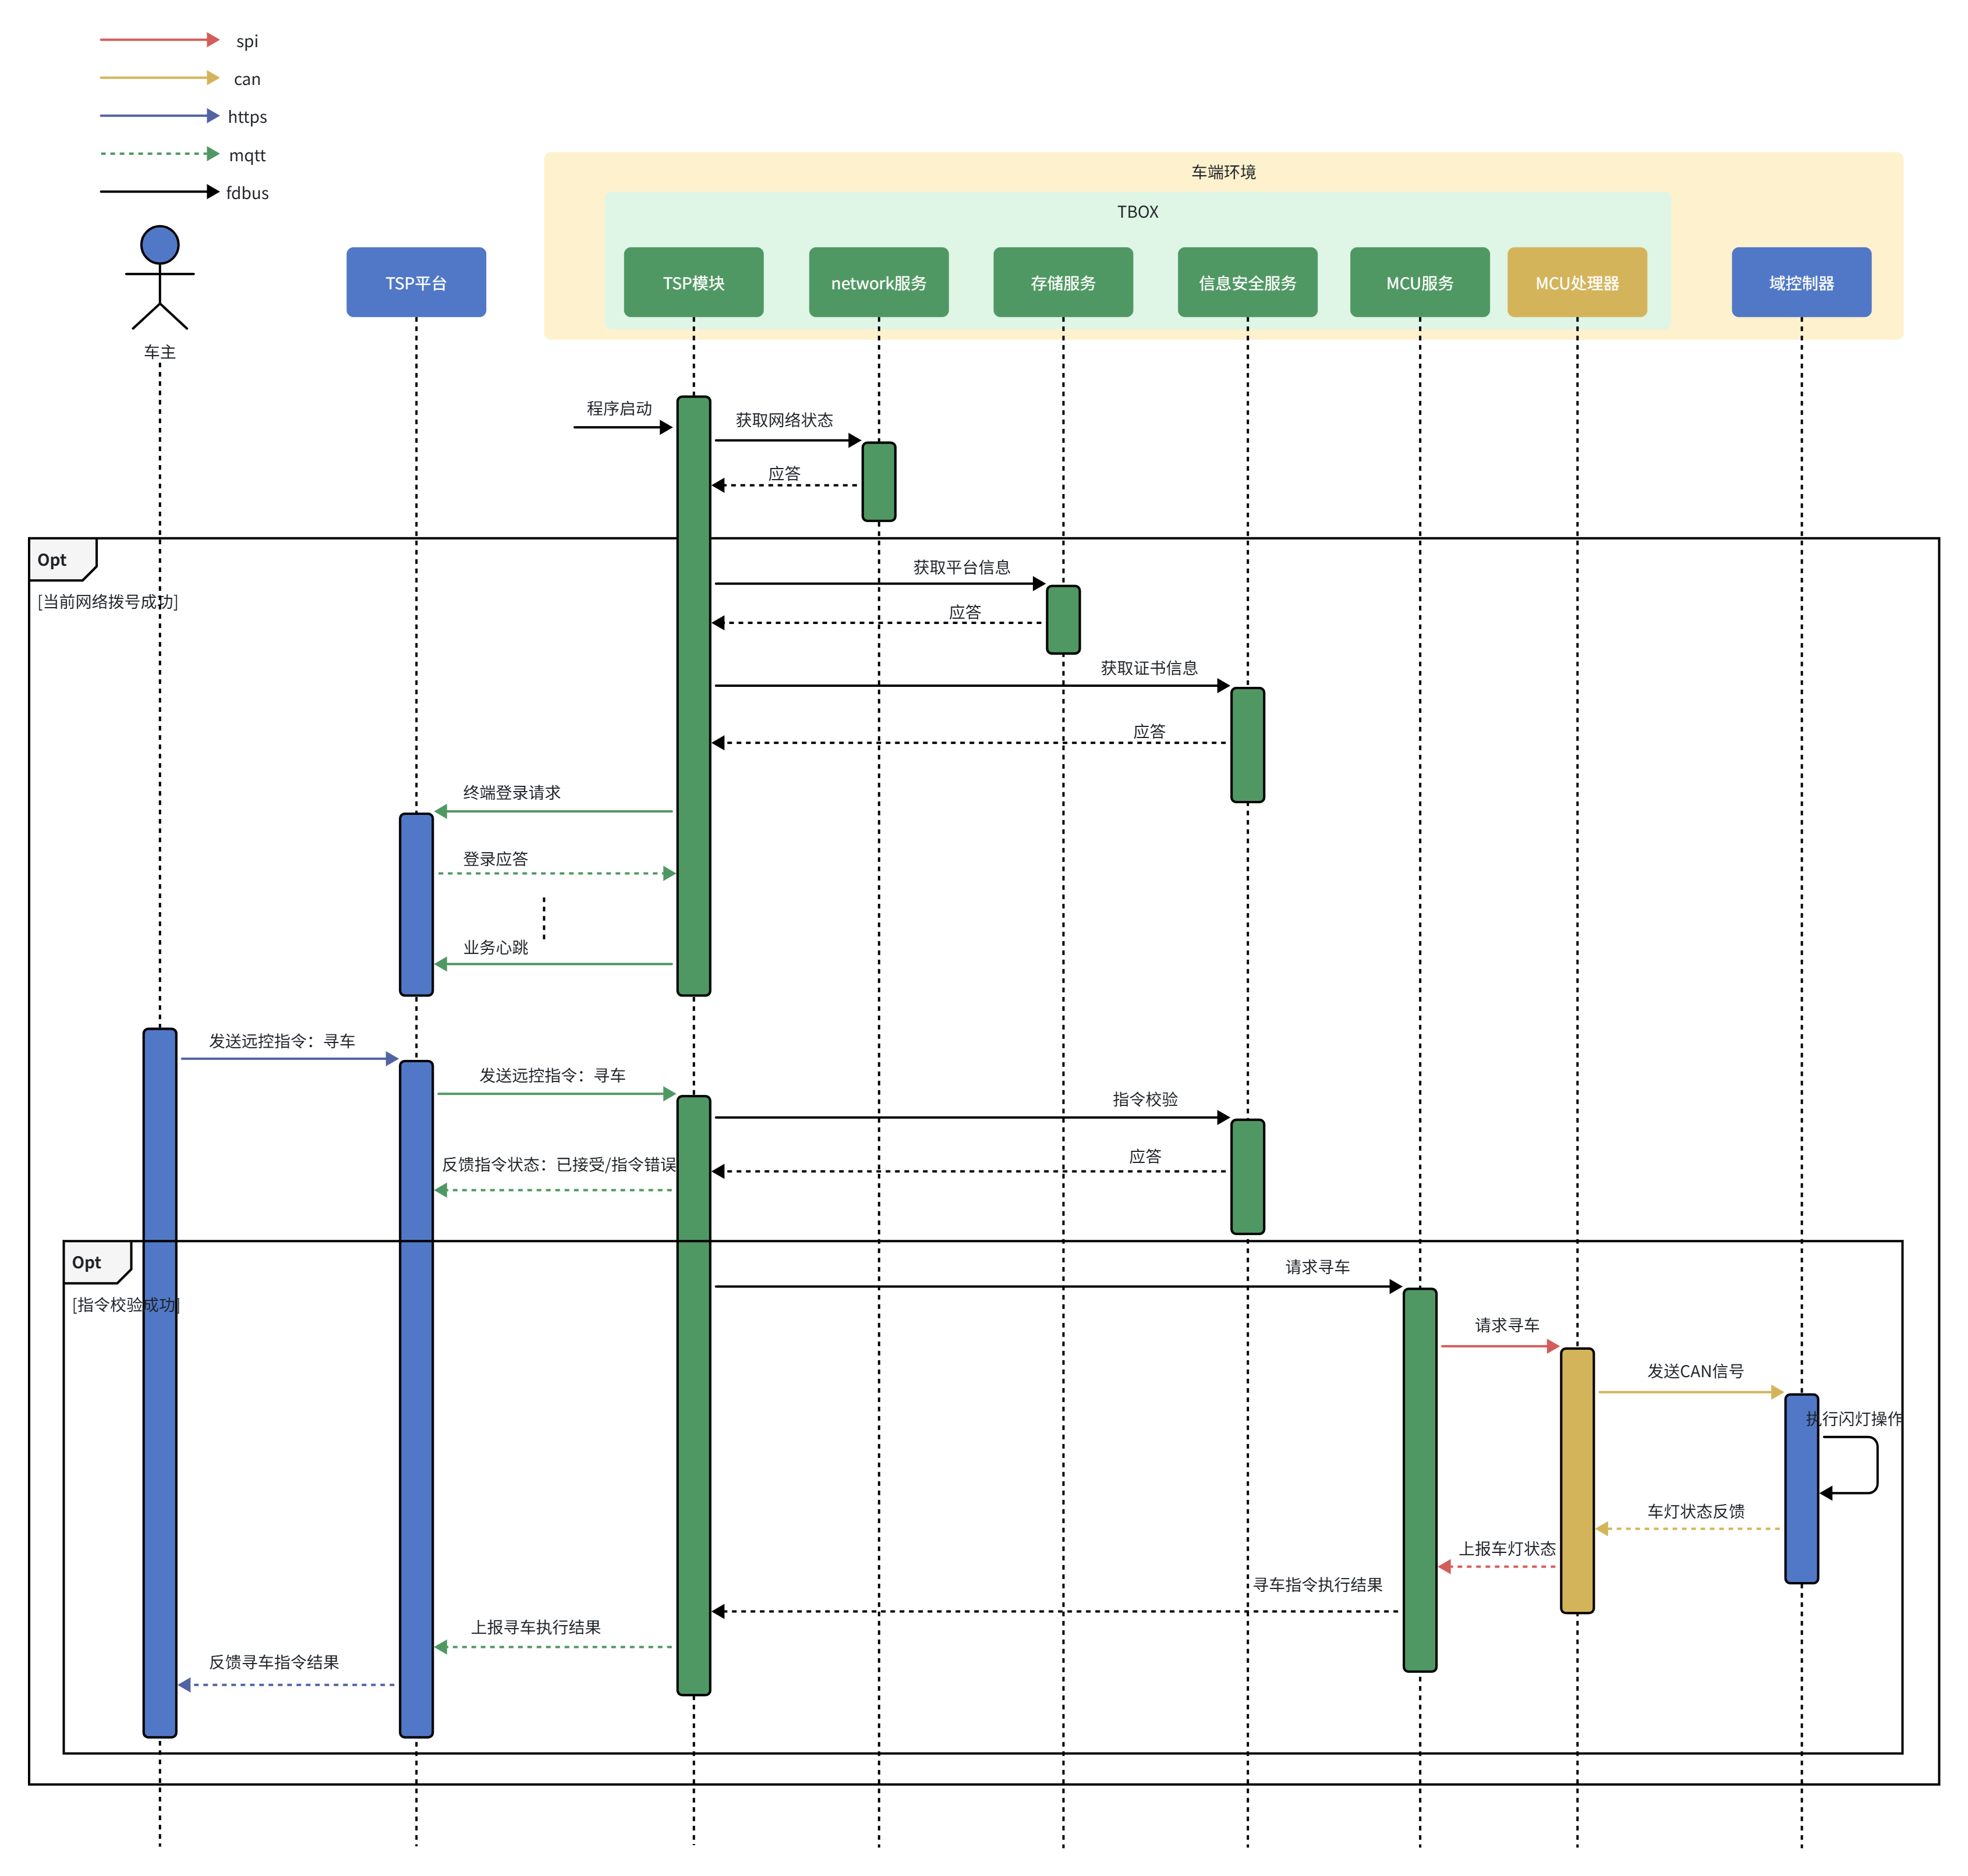Select the TSP模块 participant box
This screenshot has height=1876, width=1968.
pos(693,282)
